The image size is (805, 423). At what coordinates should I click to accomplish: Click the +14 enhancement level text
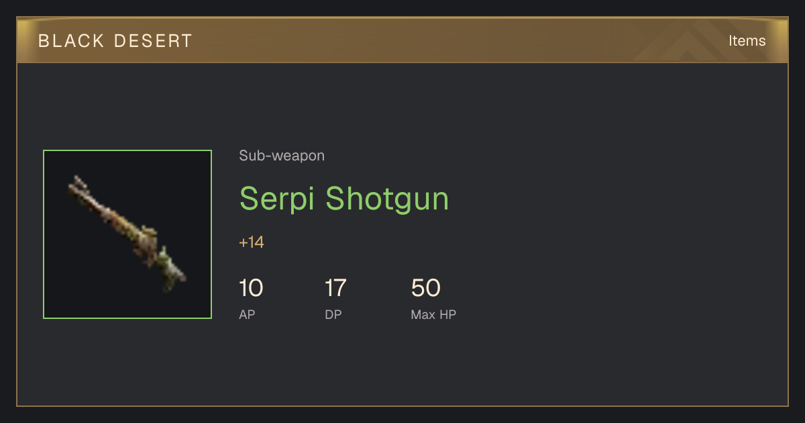(252, 242)
